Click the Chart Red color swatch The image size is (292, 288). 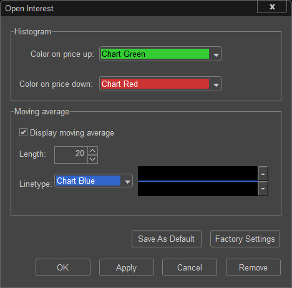tap(155, 84)
